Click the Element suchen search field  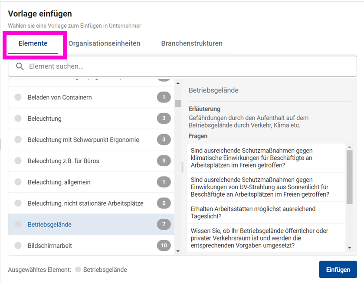(x=187, y=66)
